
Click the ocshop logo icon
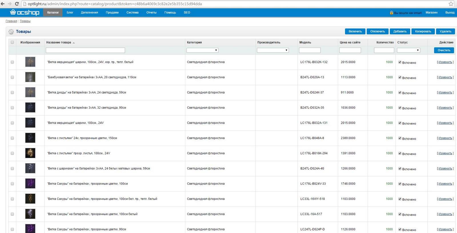[x=25, y=12]
